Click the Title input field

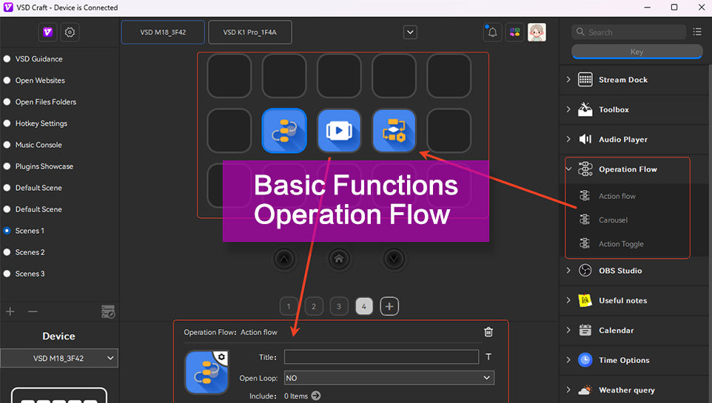381,356
